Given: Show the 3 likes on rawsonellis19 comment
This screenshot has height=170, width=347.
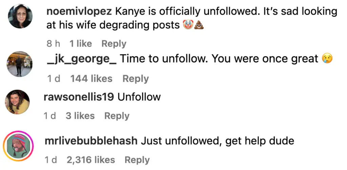Looking at the screenshot, I should click(x=80, y=116).
